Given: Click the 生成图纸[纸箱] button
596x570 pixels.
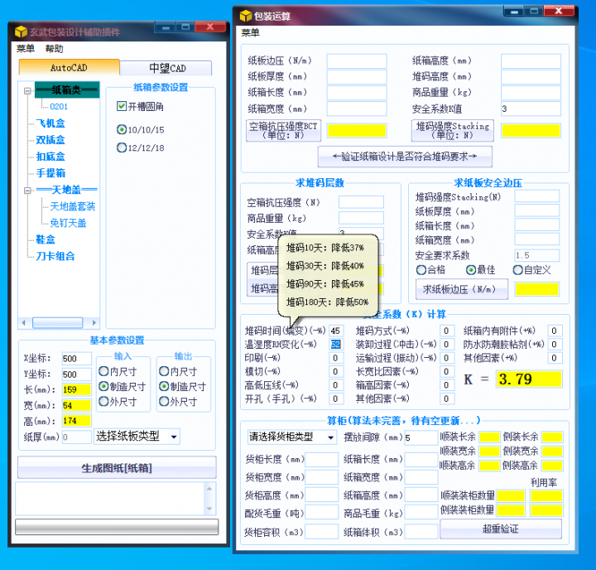Looking at the screenshot, I should (116, 468).
